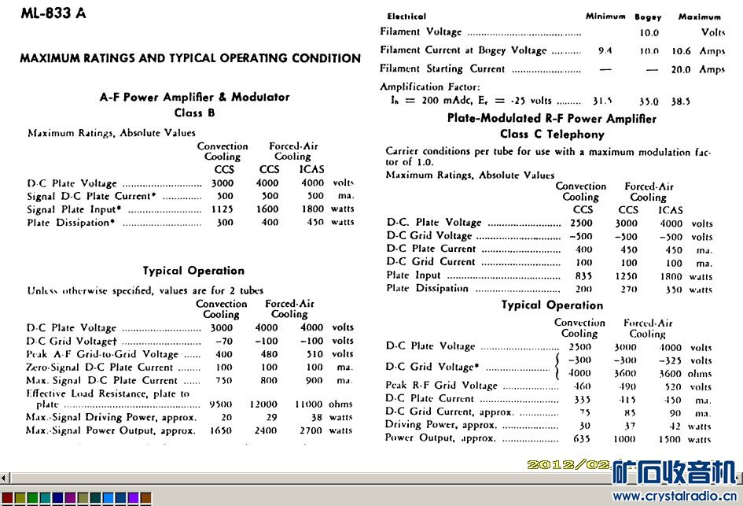The width and height of the screenshot is (743, 506).
Task: Click the "Class B" subheading
Action: coord(194,113)
